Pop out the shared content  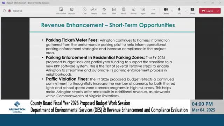71,11
